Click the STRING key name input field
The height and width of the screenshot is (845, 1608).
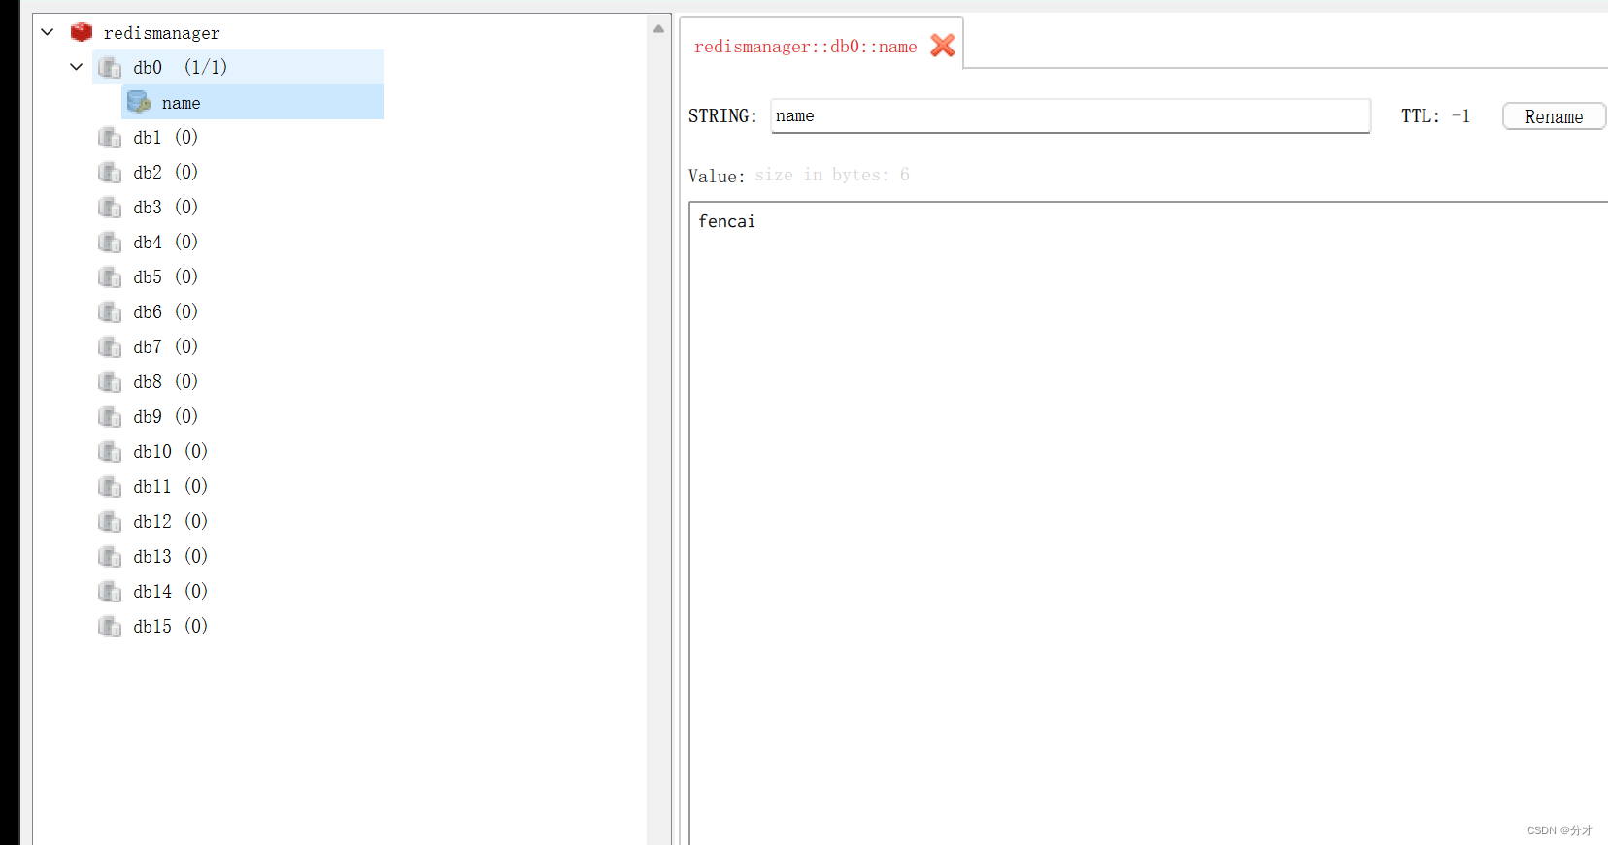coord(1070,115)
